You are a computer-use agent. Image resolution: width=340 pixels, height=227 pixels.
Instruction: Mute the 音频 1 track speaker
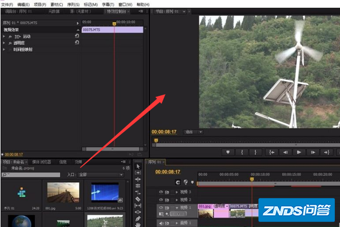click(x=161, y=223)
